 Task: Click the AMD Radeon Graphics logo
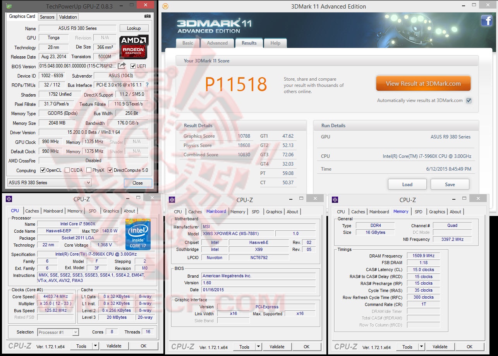[134, 47]
